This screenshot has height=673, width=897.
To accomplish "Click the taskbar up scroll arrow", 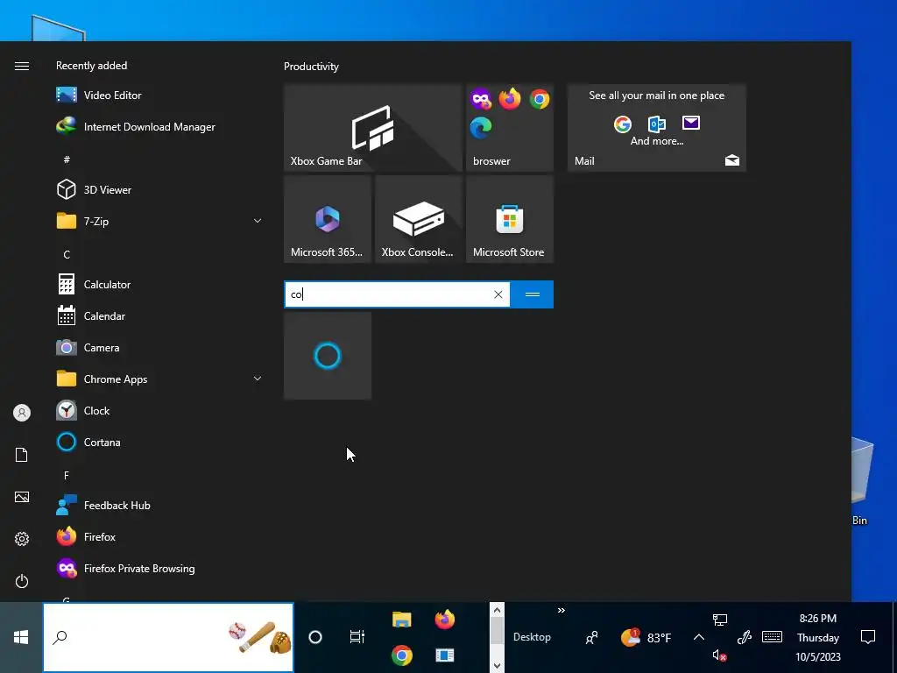I will click(498, 610).
